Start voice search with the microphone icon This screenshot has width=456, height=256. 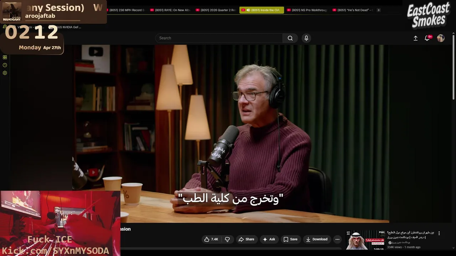306,38
